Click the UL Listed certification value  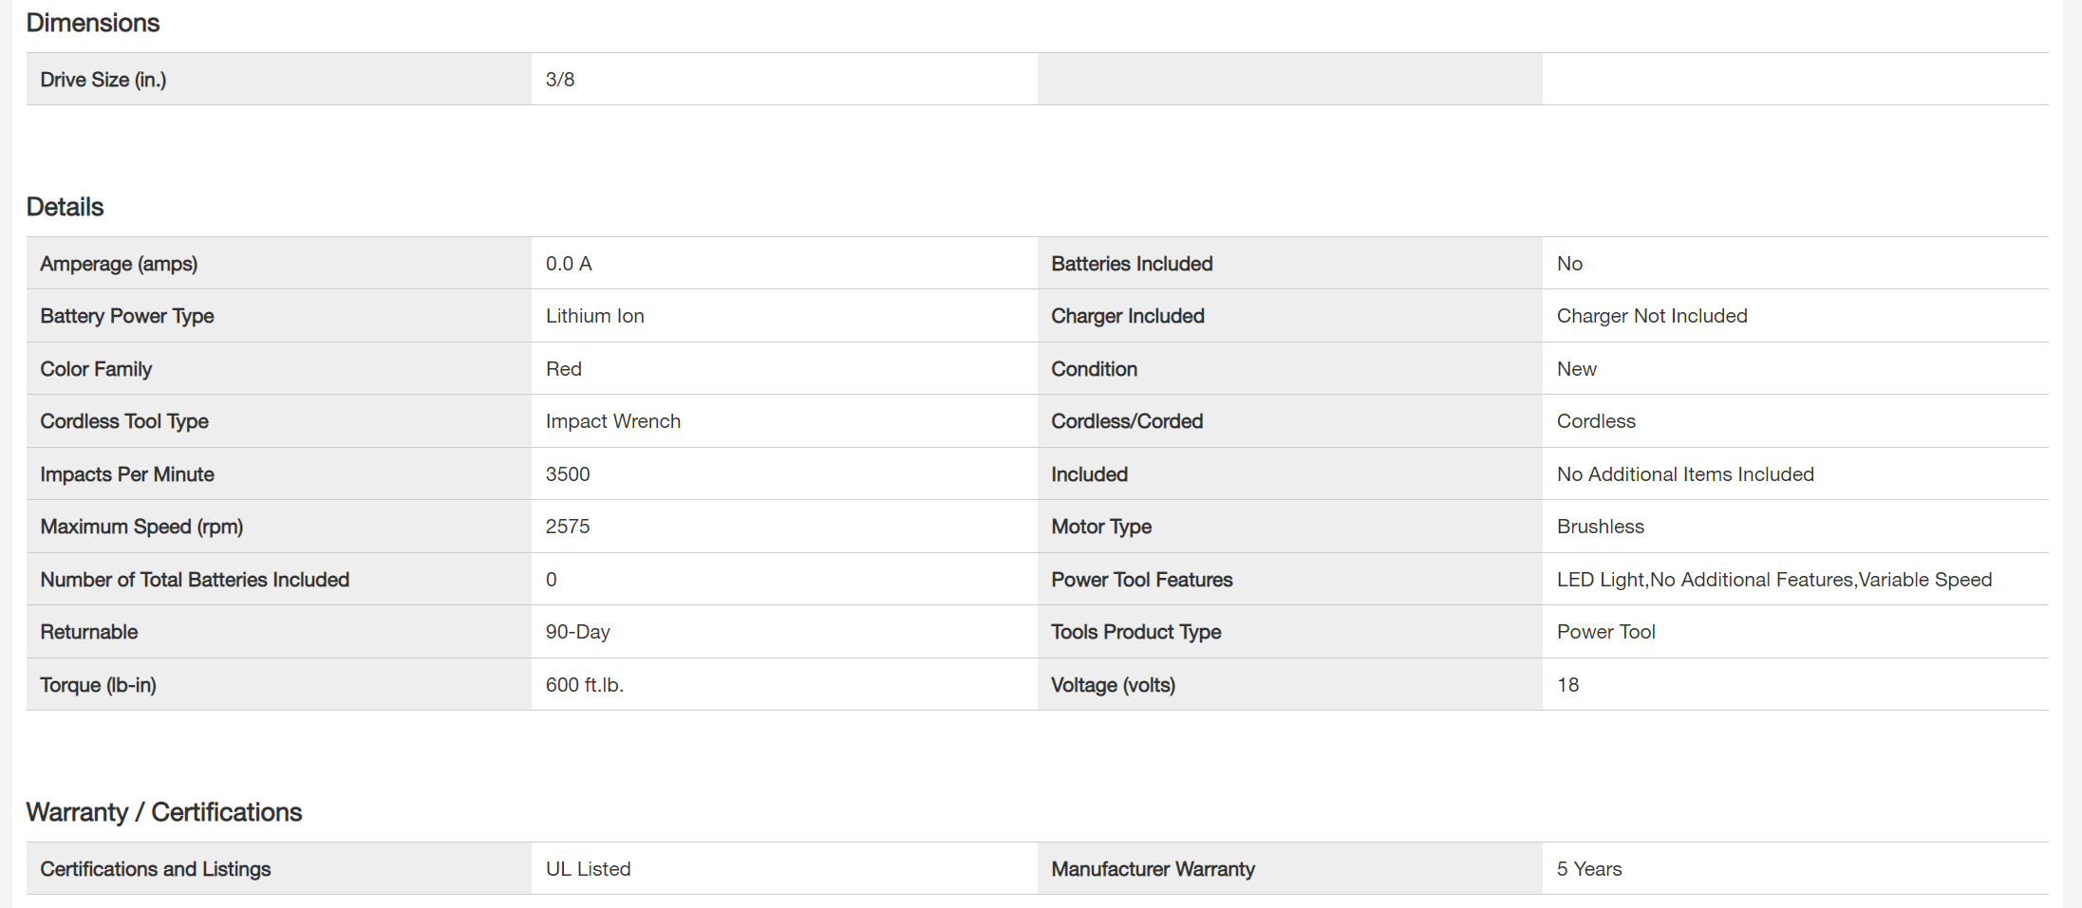click(588, 869)
